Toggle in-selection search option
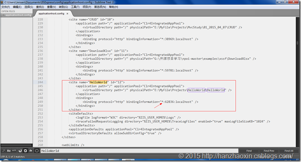The width and height of the screenshot is (301, 162). 30,151
